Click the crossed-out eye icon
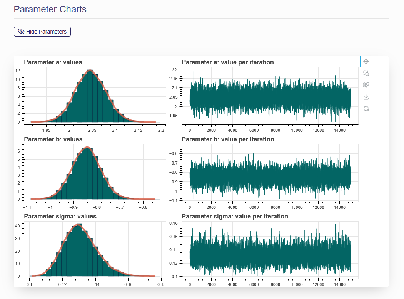 (21, 32)
